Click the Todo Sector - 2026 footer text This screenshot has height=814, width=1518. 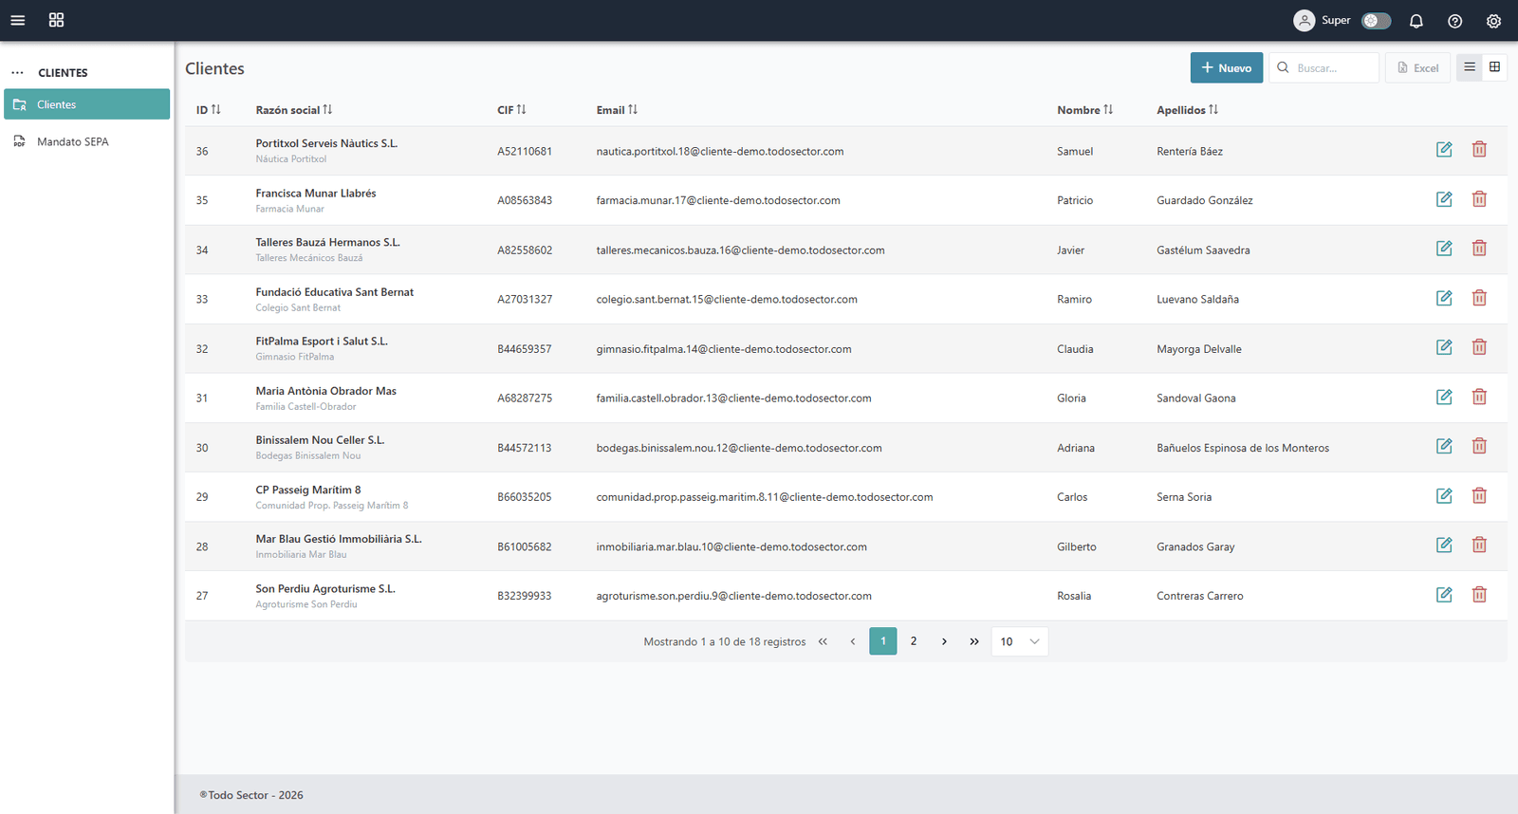tap(251, 795)
